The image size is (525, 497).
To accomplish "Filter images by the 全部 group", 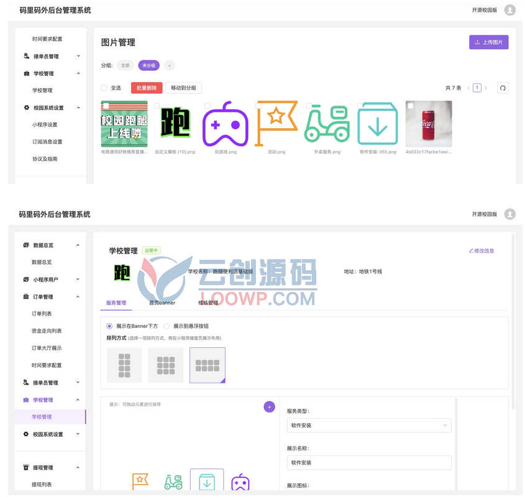I will (x=126, y=66).
